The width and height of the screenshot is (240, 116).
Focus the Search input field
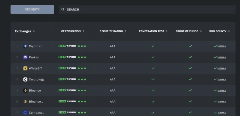tap(147, 10)
